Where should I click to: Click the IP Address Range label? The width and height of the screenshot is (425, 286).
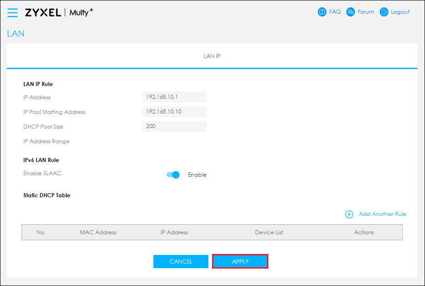[46, 141]
